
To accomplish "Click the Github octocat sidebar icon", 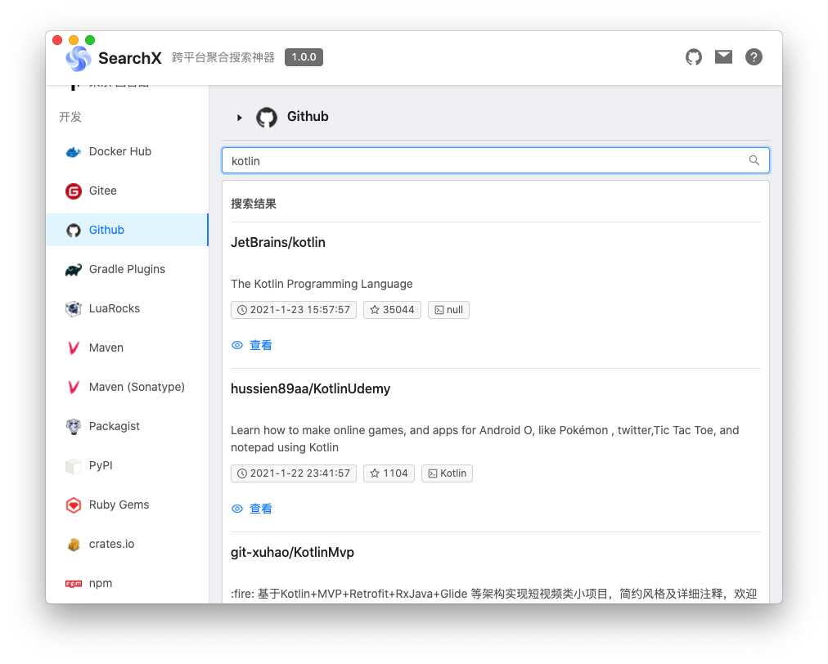I will point(74,230).
